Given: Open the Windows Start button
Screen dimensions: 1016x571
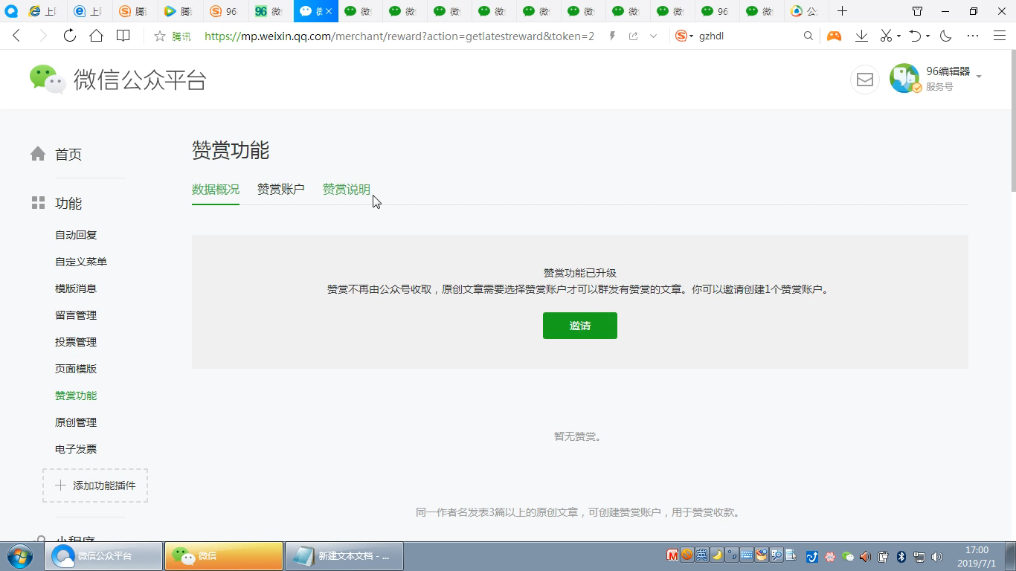Looking at the screenshot, I should coord(20,556).
